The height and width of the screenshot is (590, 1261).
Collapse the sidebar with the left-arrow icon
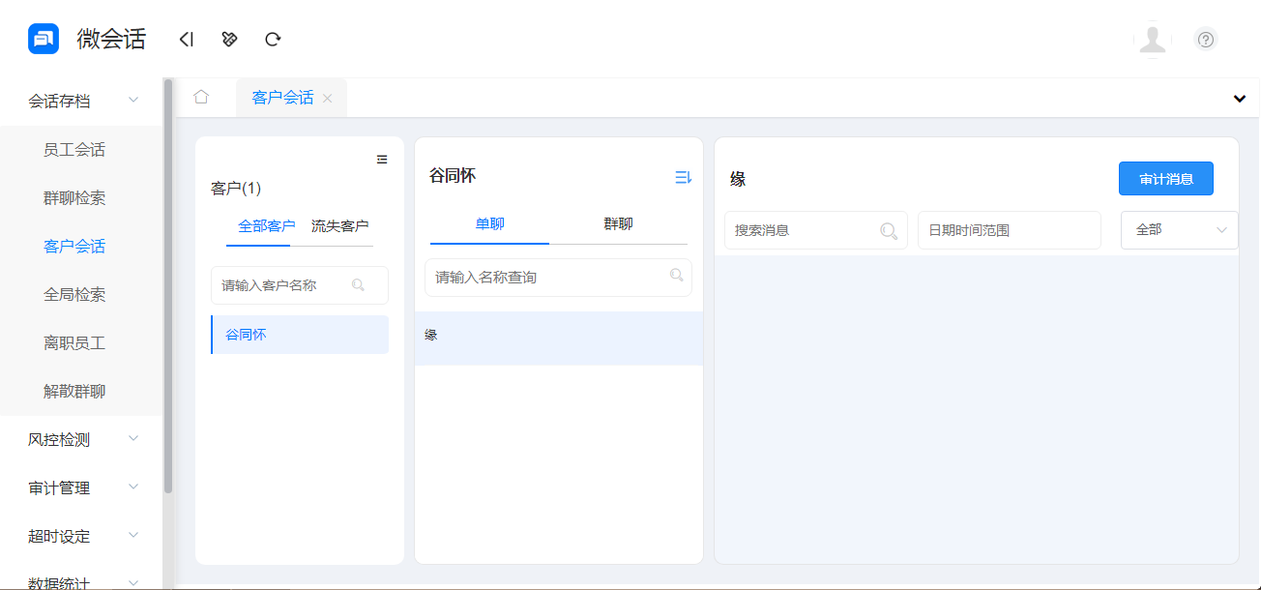186,39
